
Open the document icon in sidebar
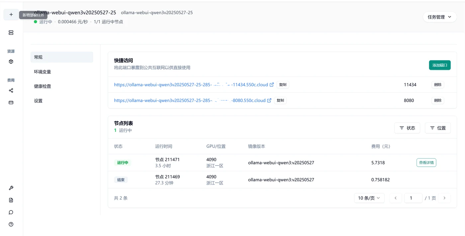11,200
